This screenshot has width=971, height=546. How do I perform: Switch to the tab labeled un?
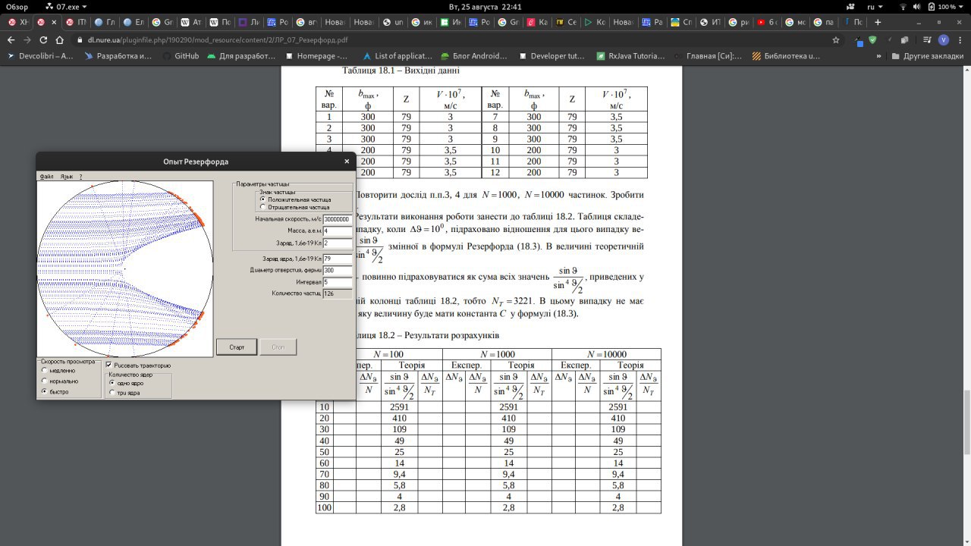[393, 22]
